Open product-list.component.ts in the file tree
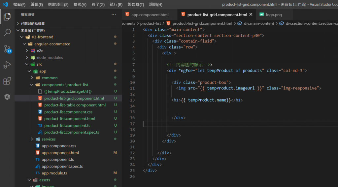Image resolution: width=338 pixels, height=187 pixels. point(67,126)
